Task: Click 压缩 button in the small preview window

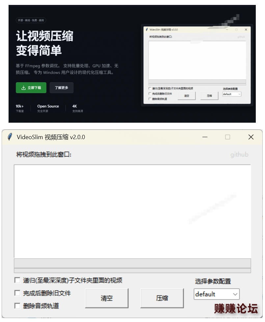Action: click(209, 96)
